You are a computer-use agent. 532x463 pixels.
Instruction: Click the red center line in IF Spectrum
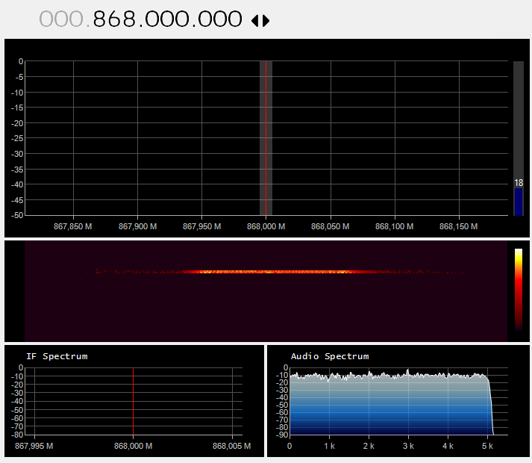[133, 401]
